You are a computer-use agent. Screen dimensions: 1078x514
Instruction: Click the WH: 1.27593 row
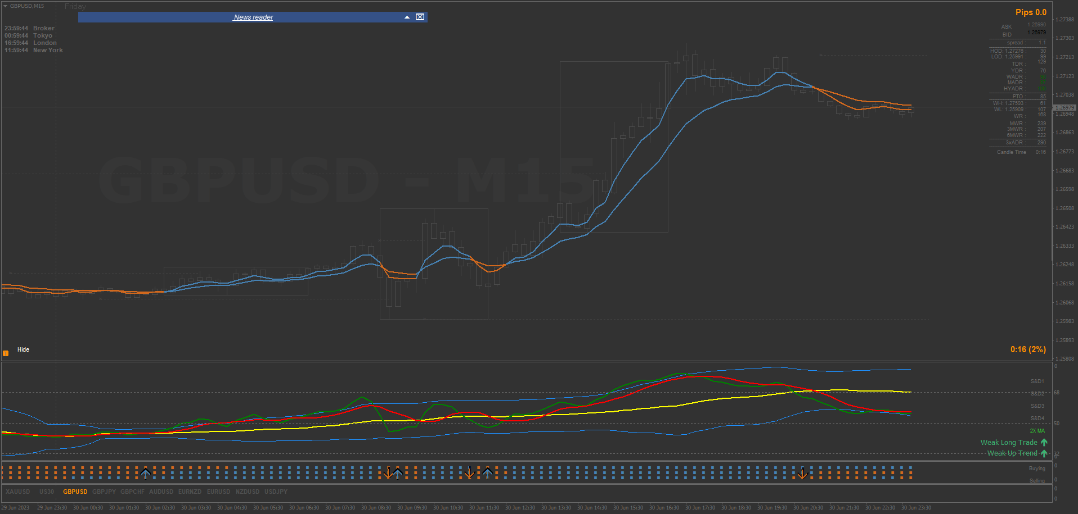[x=1019, y=103]
